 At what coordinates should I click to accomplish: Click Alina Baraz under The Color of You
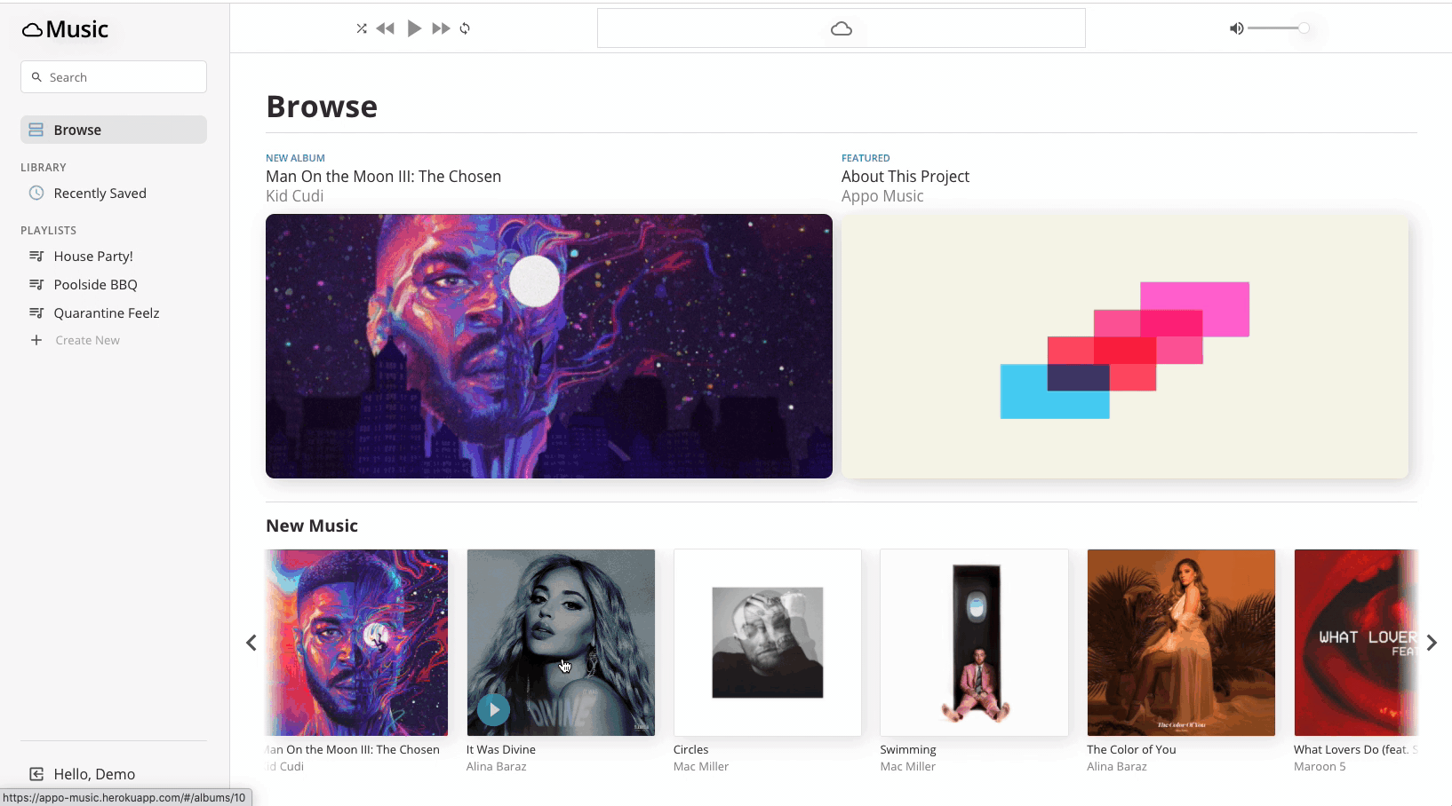pos(1117,767)
